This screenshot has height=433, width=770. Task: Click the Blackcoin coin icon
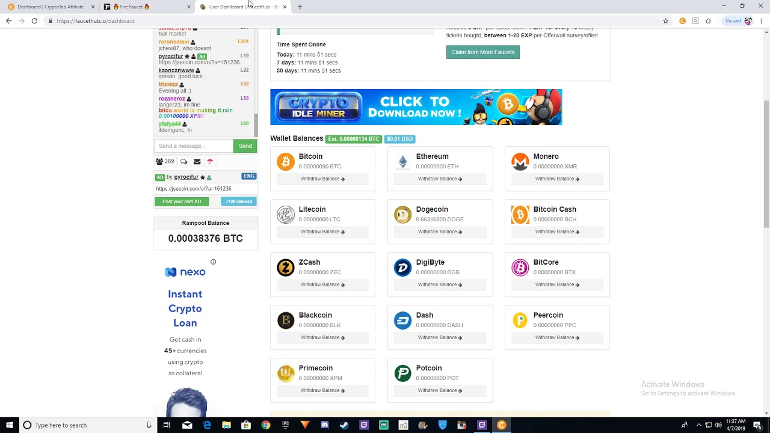(x=286, y=321)
